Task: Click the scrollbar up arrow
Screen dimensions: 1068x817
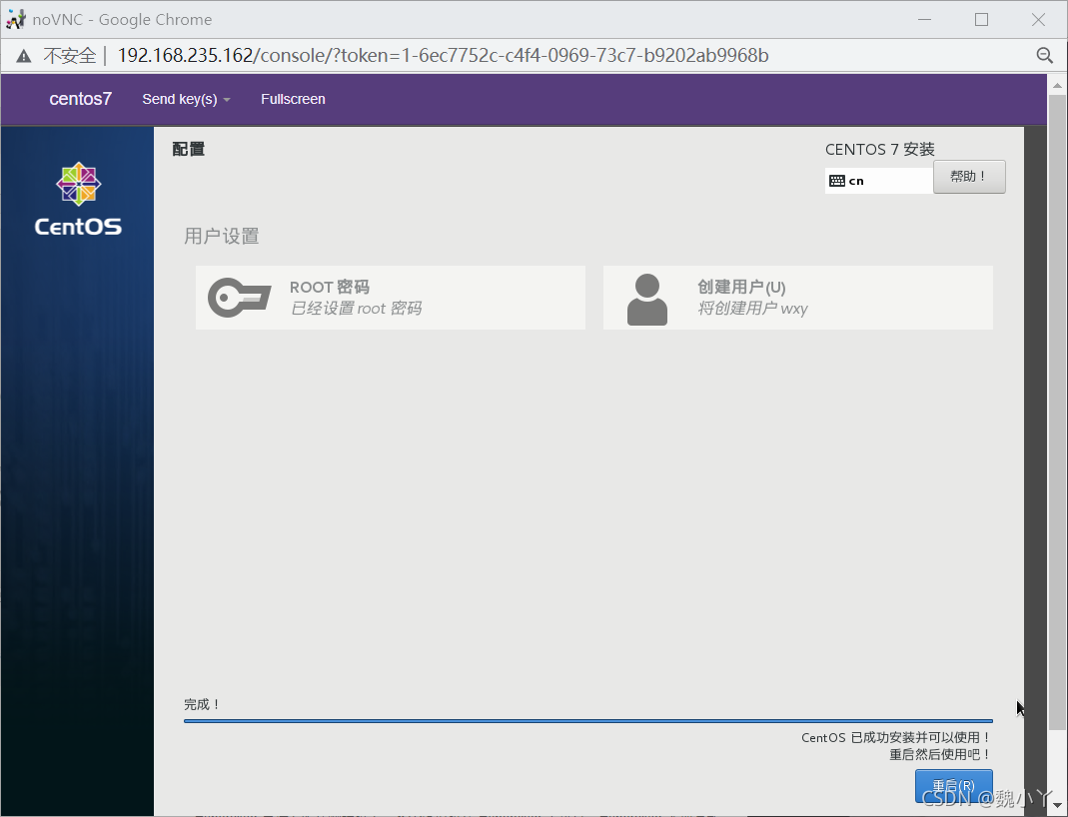Action: tap(1057, 85)
